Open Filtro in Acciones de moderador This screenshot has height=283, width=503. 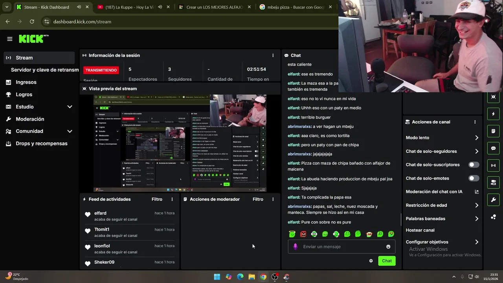(258, 199)
